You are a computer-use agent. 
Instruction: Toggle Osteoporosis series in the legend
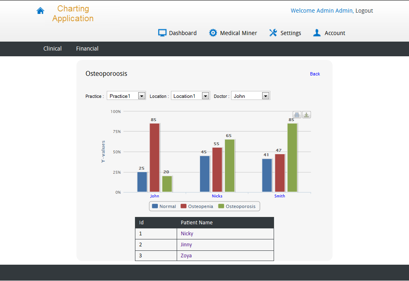[237, 206]
